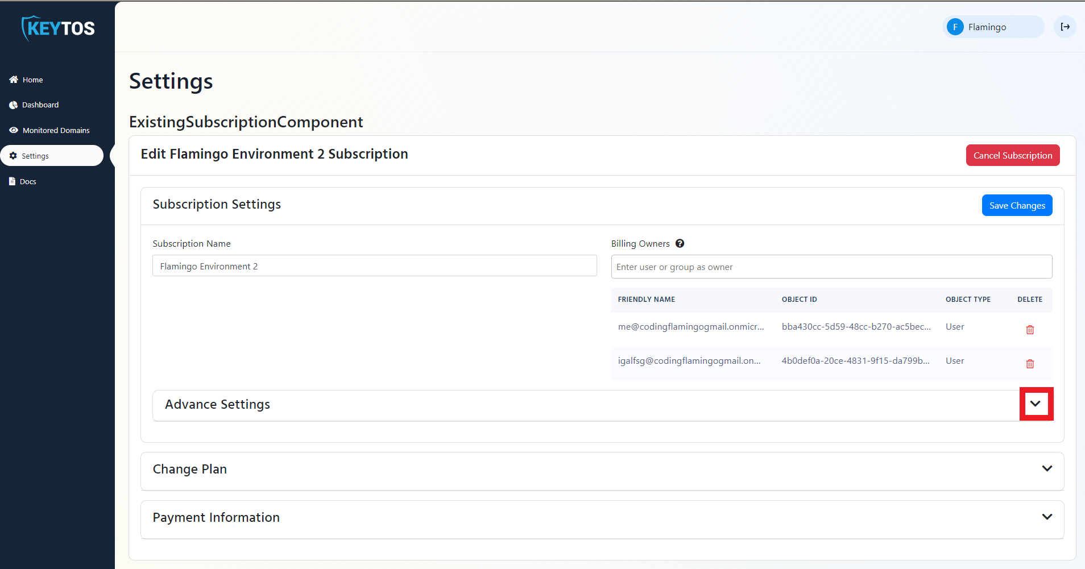Click the Delete column header

pyautogui.click(x=1030, y=300)
